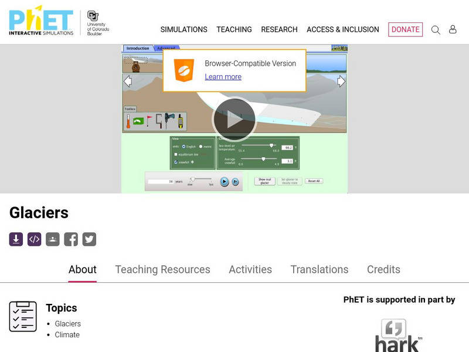The image size is (469, 352).
Task: Click the Learn more link
Action: (x=223, y=77)
